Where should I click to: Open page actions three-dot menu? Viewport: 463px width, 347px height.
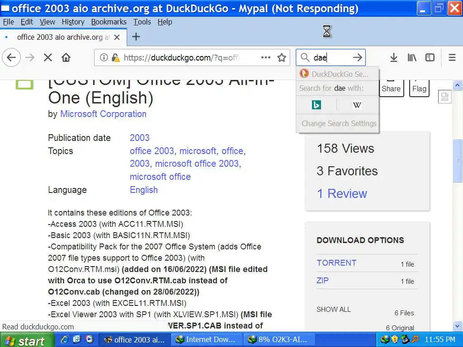pyautogui.click(x=266, y=57)
